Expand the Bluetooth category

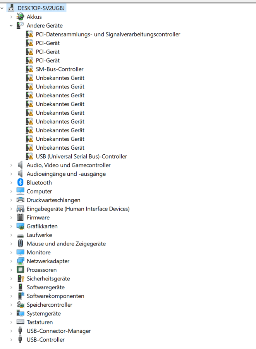coord(11,183)
